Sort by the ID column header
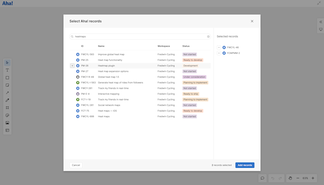324x185 pixels. (x=82, y=46)
